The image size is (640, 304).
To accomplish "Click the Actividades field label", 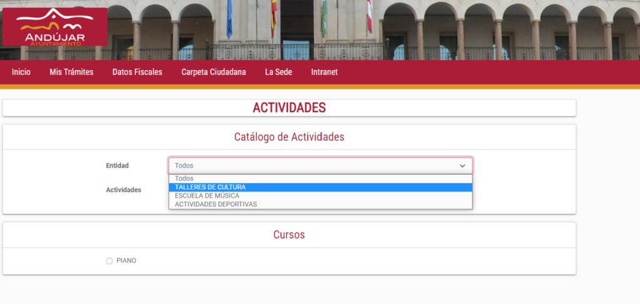I will [123, 190].
